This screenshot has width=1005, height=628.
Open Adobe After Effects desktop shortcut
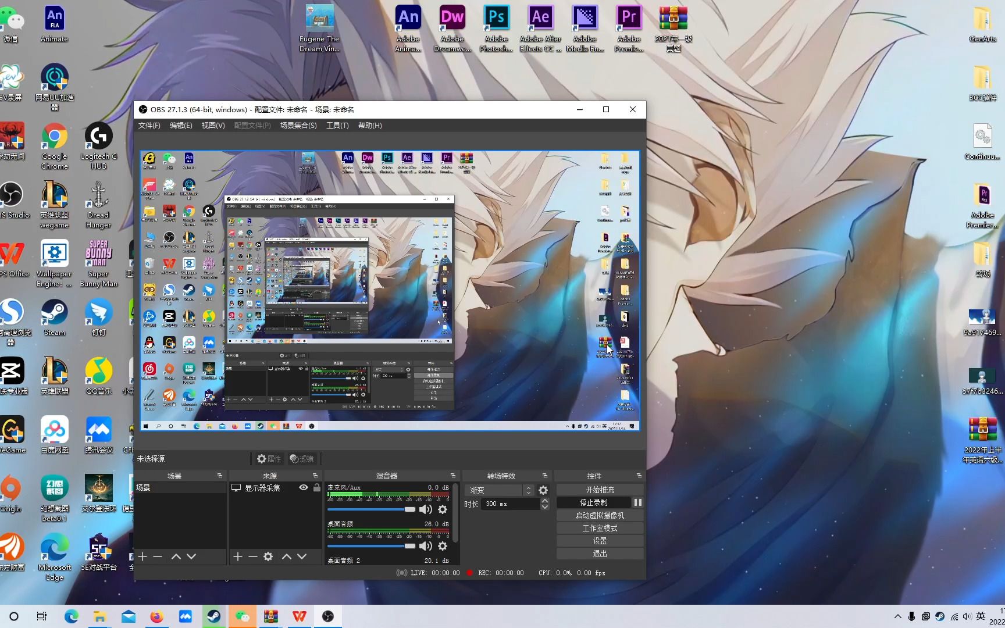tap(540, 28)
